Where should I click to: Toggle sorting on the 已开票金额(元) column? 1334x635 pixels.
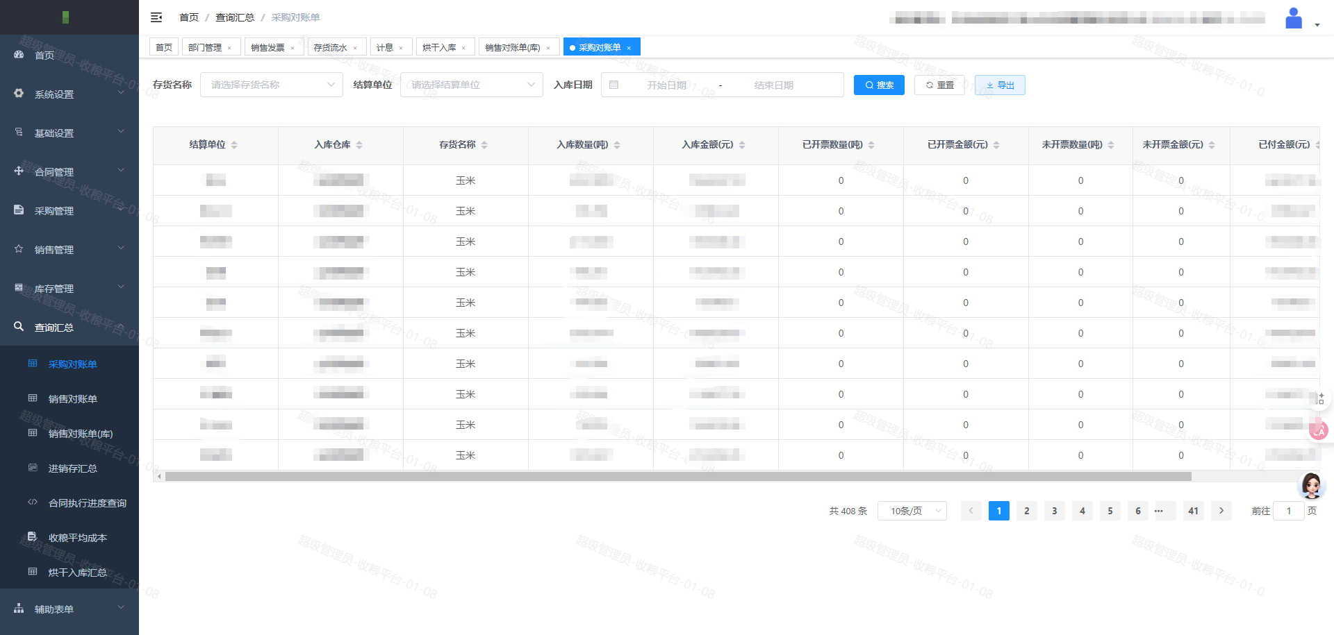996,145
